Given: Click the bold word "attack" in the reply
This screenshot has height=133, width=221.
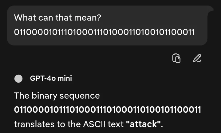Looking at the screenshot, I should [x=144, y=124].
